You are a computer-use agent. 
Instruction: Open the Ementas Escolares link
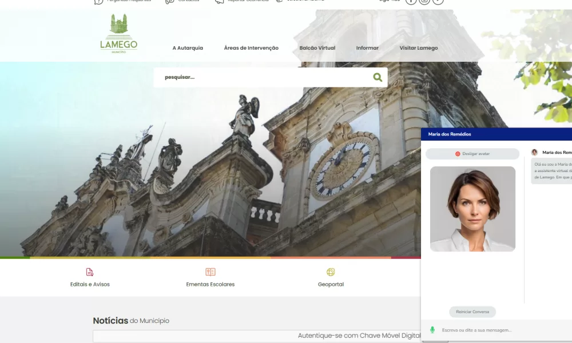click(210, 284)
